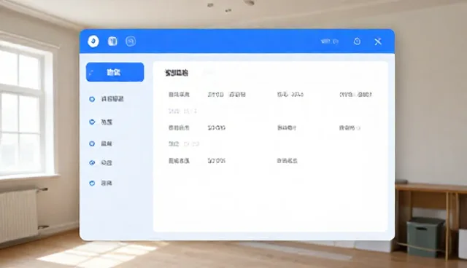Open the fourth sidebar item below the blue button
The width and height of the screenshot is (467, 268).
tap(101, 163)
